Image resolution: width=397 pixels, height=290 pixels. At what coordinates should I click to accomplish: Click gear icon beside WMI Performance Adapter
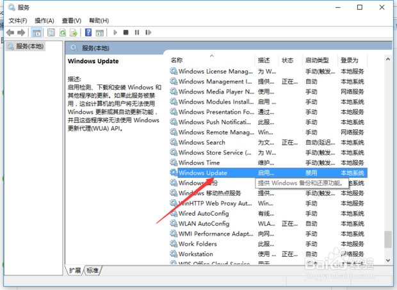tap(174, 234)
